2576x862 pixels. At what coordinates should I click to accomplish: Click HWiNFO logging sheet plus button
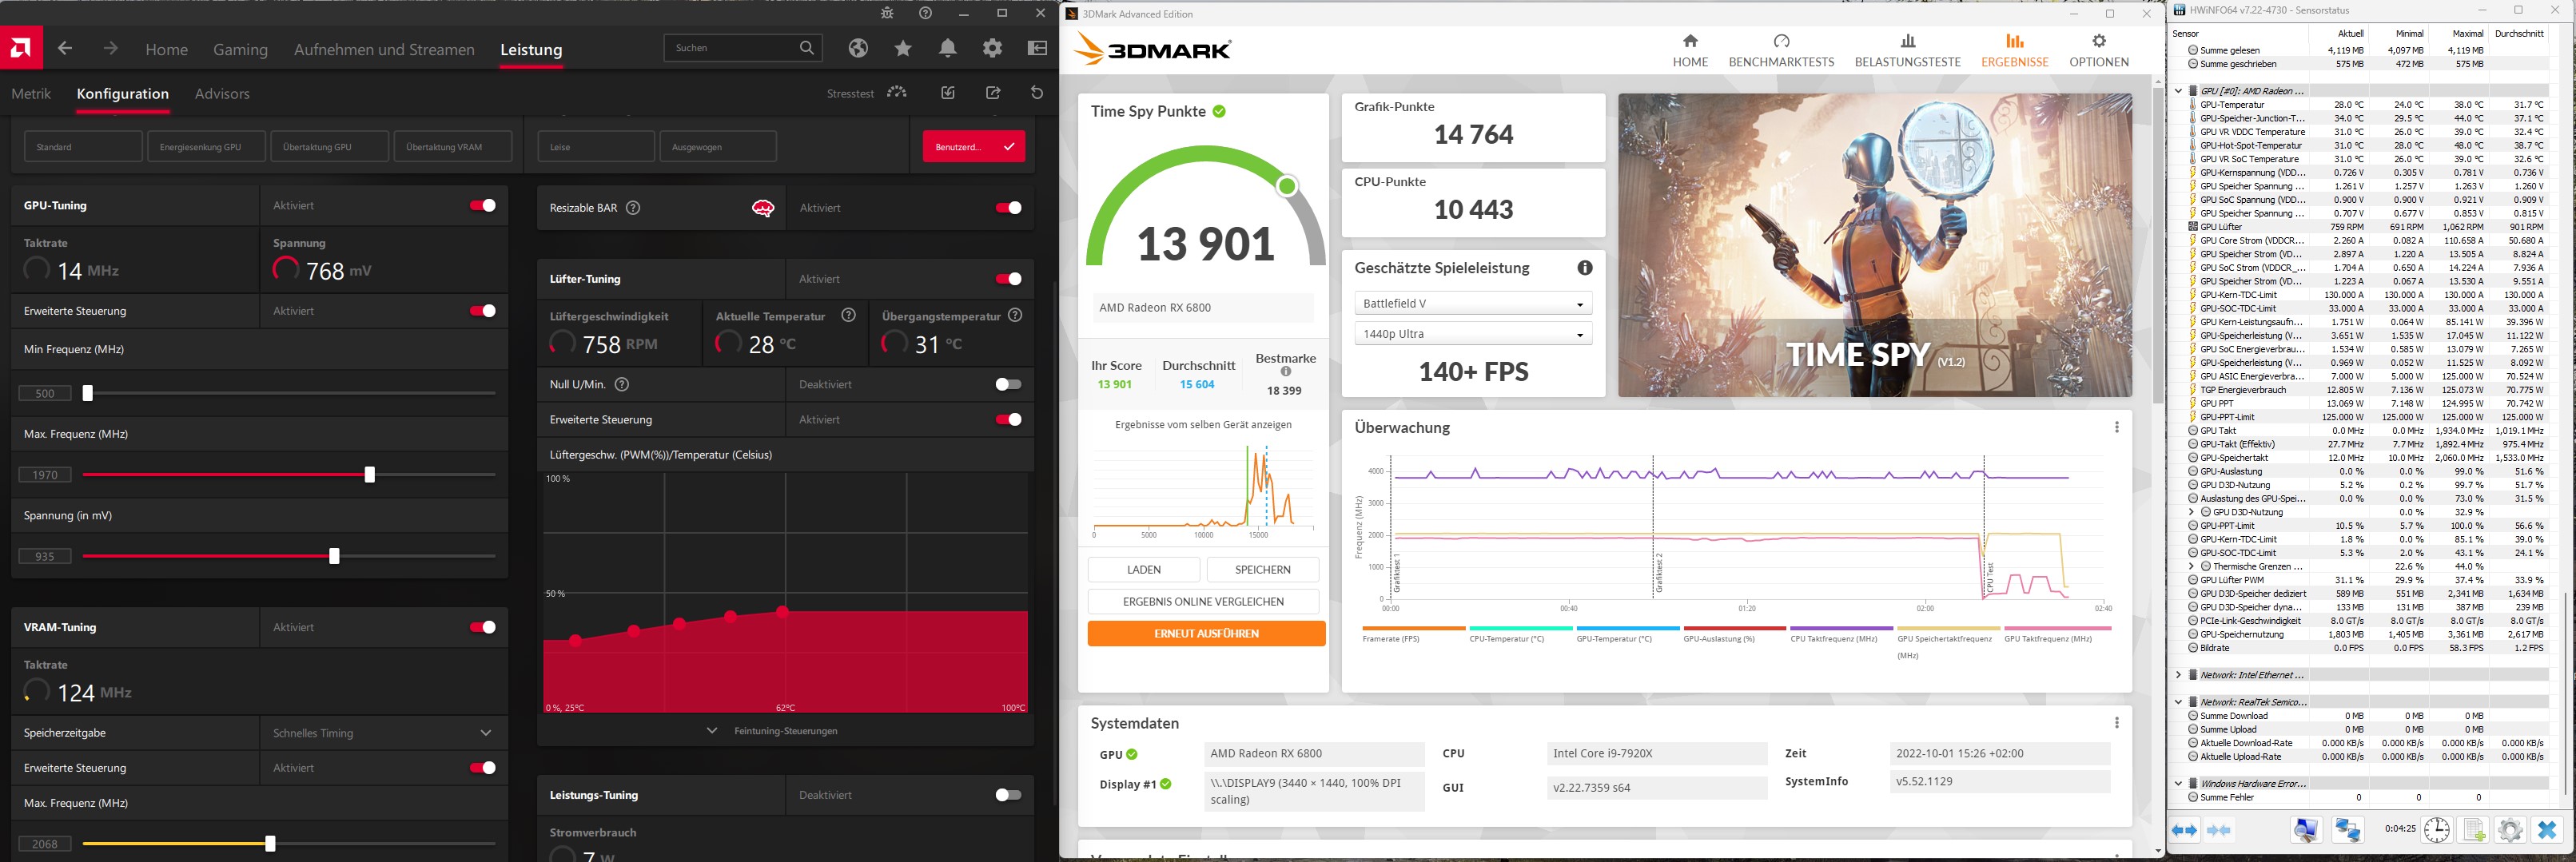2474,830
